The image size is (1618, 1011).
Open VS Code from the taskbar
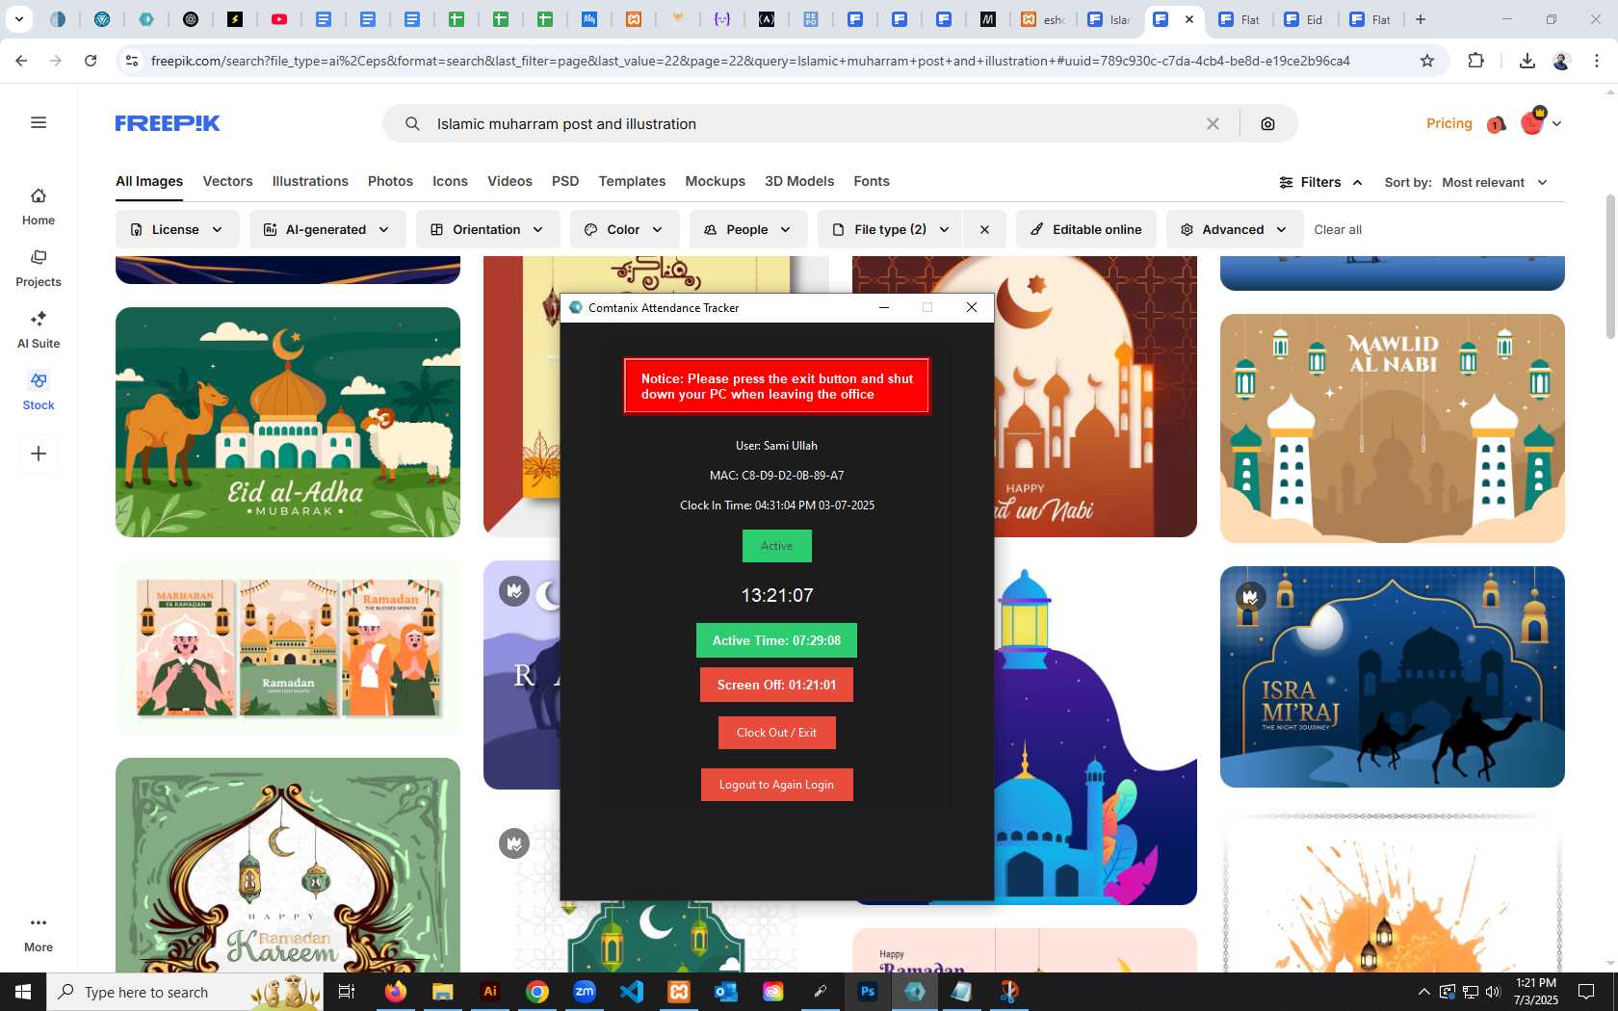click(x=632, y=992)
